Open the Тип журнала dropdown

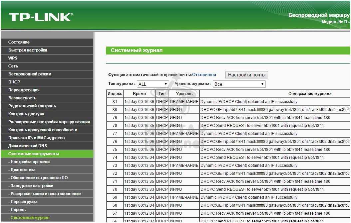153,84
